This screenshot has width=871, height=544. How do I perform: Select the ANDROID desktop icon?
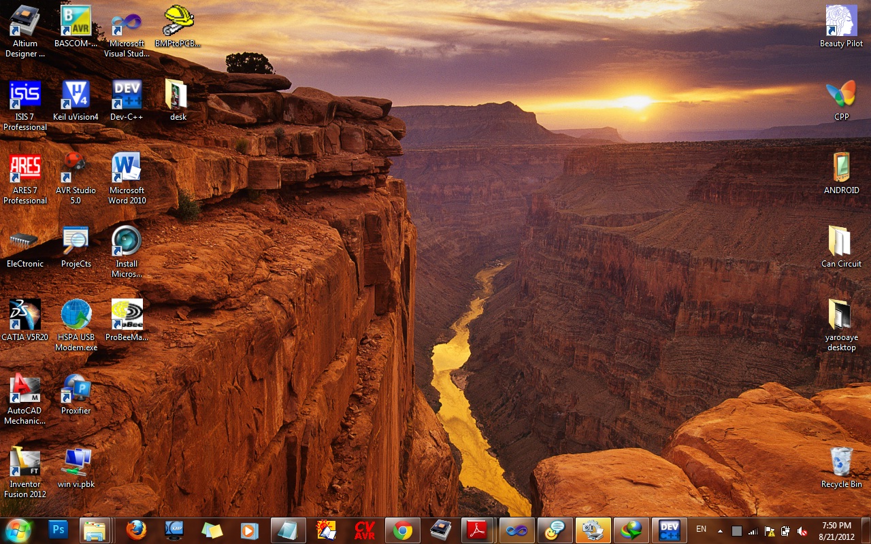pos(841,174)
